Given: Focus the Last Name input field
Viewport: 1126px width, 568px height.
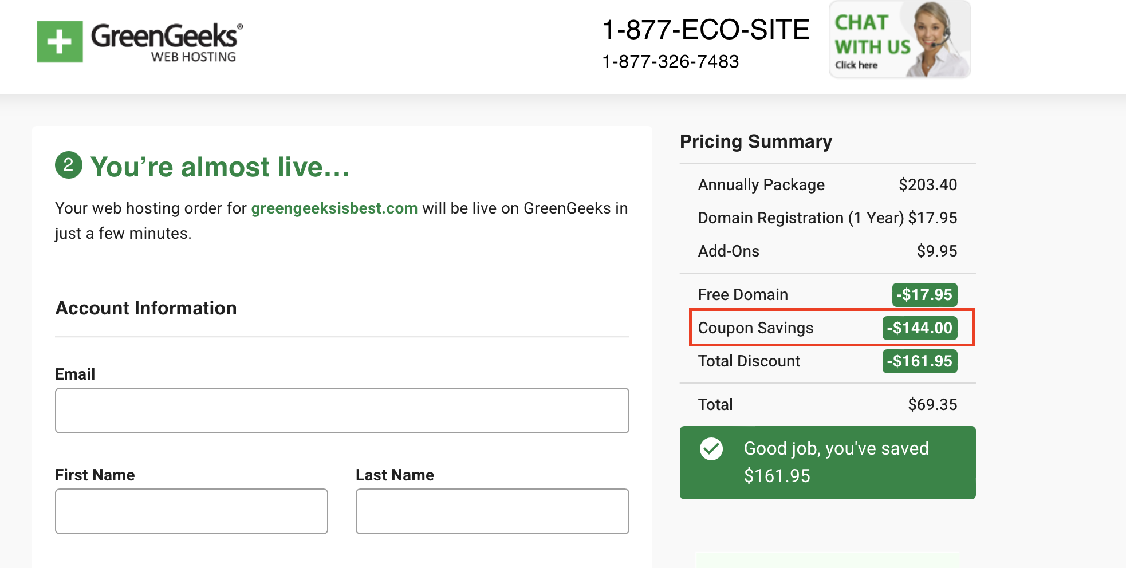Looking at the screenshot, I should tap(493, 511).
